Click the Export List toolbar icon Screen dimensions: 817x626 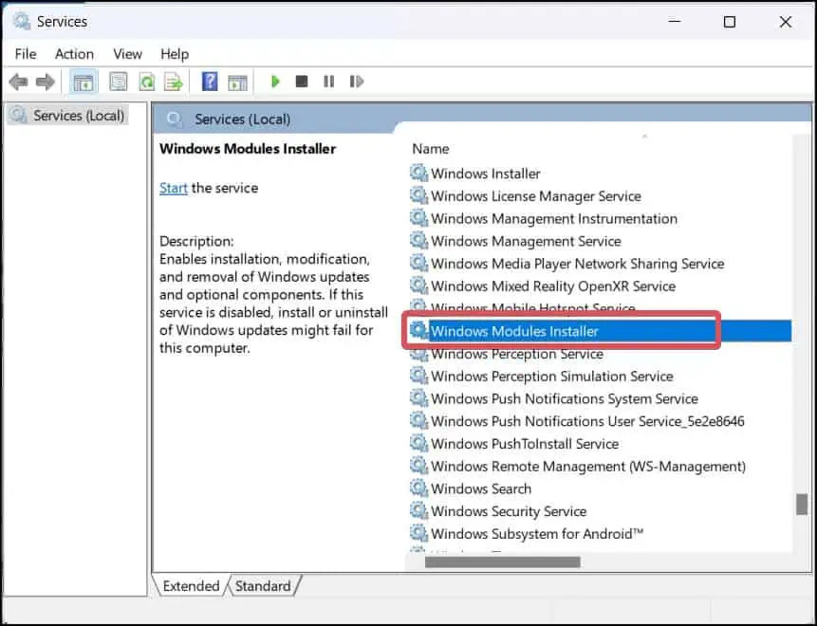(x=174, y=82)
